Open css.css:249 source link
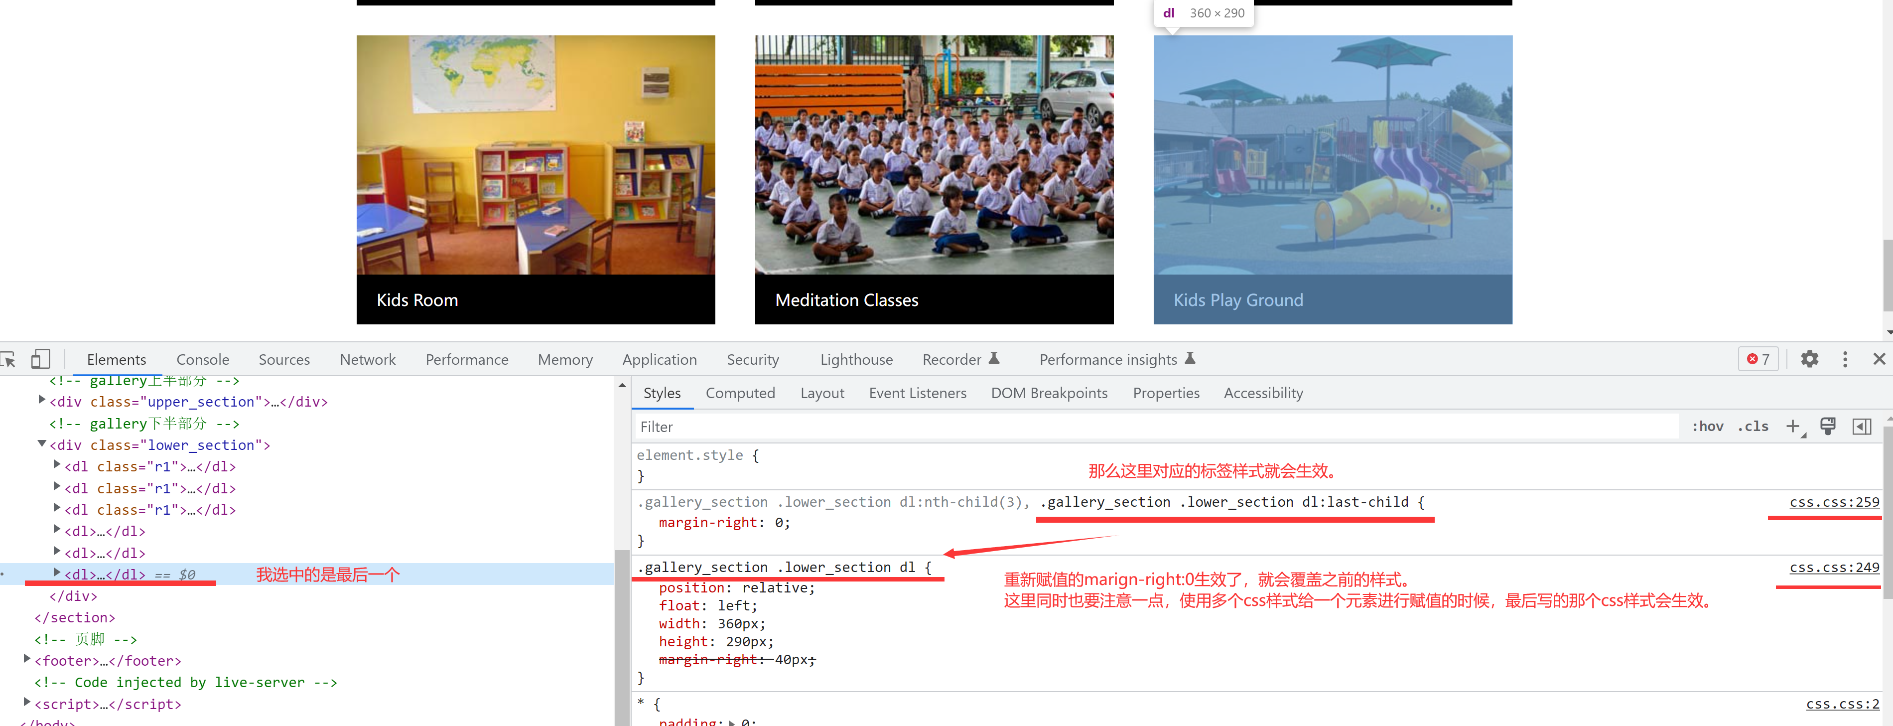Viewport: 1893px width, 726px height. click(1834, 567)
